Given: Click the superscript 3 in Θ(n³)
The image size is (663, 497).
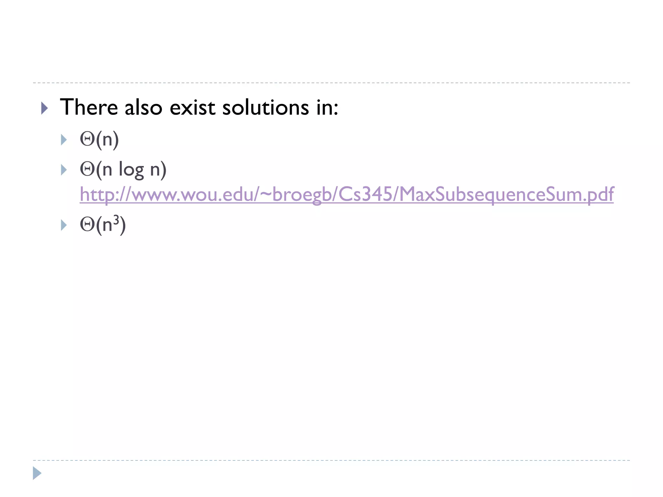Looking at the screenshot, I should (x=116, y=220).
